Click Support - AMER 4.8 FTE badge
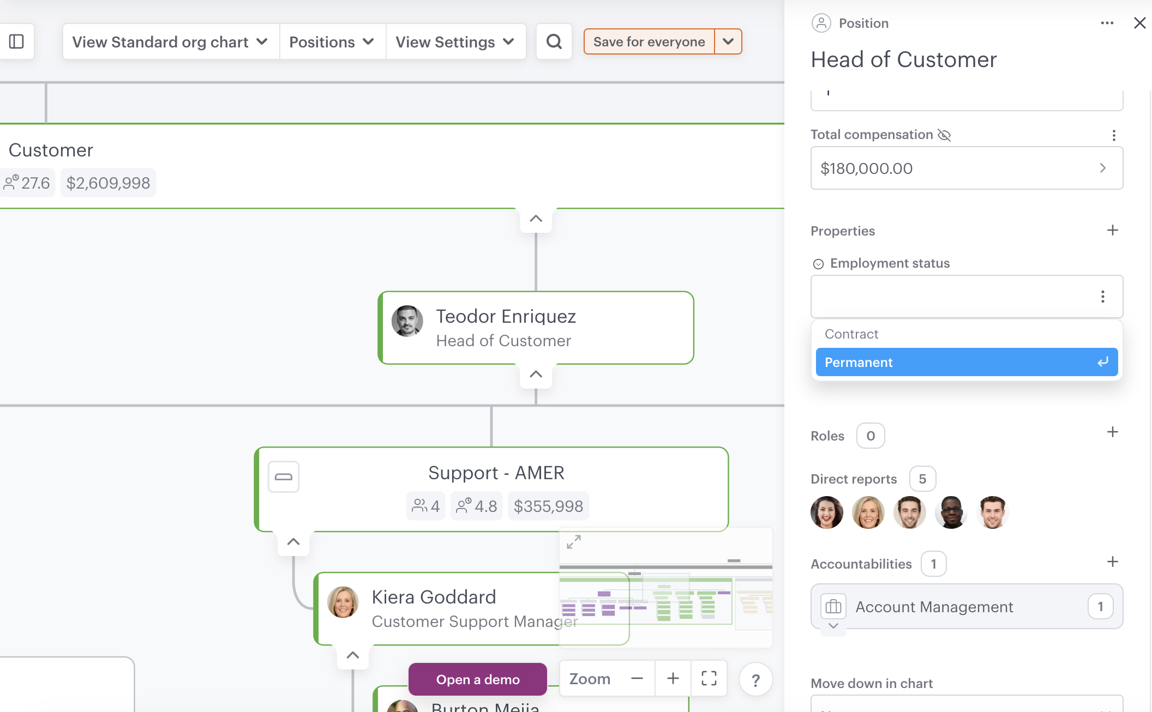This screenshot has height=712, width=1152. point(477,506)
